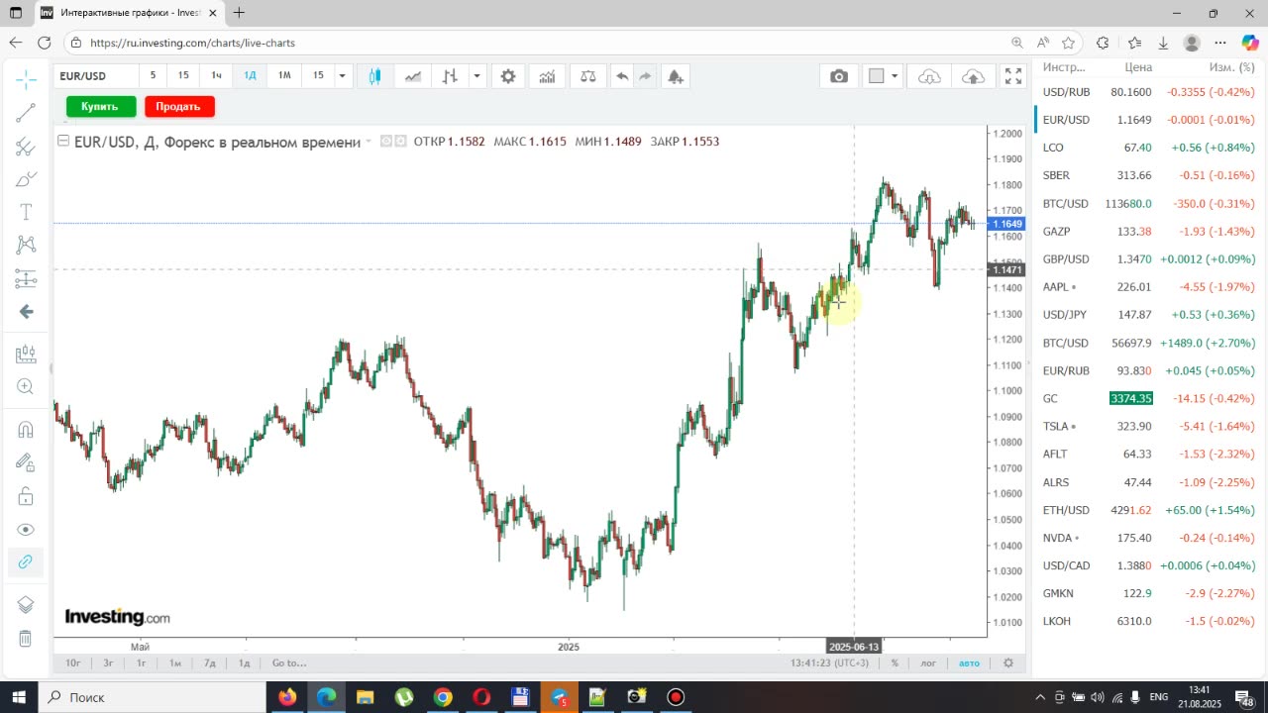Open the pitchfork drawing tools
1268x713 pixels.
[x=26, y=147]
